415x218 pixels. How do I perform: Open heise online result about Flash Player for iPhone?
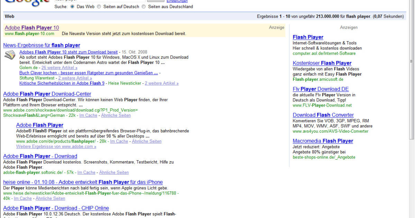coord(83,182)
